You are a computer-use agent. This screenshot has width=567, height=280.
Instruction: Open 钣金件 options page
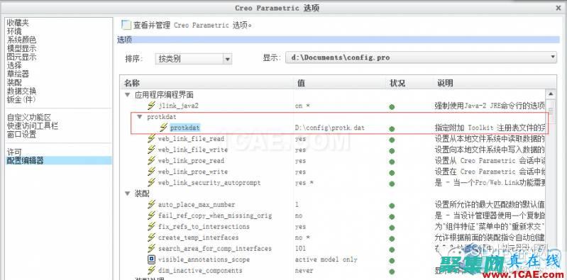[x=21, y=99]
